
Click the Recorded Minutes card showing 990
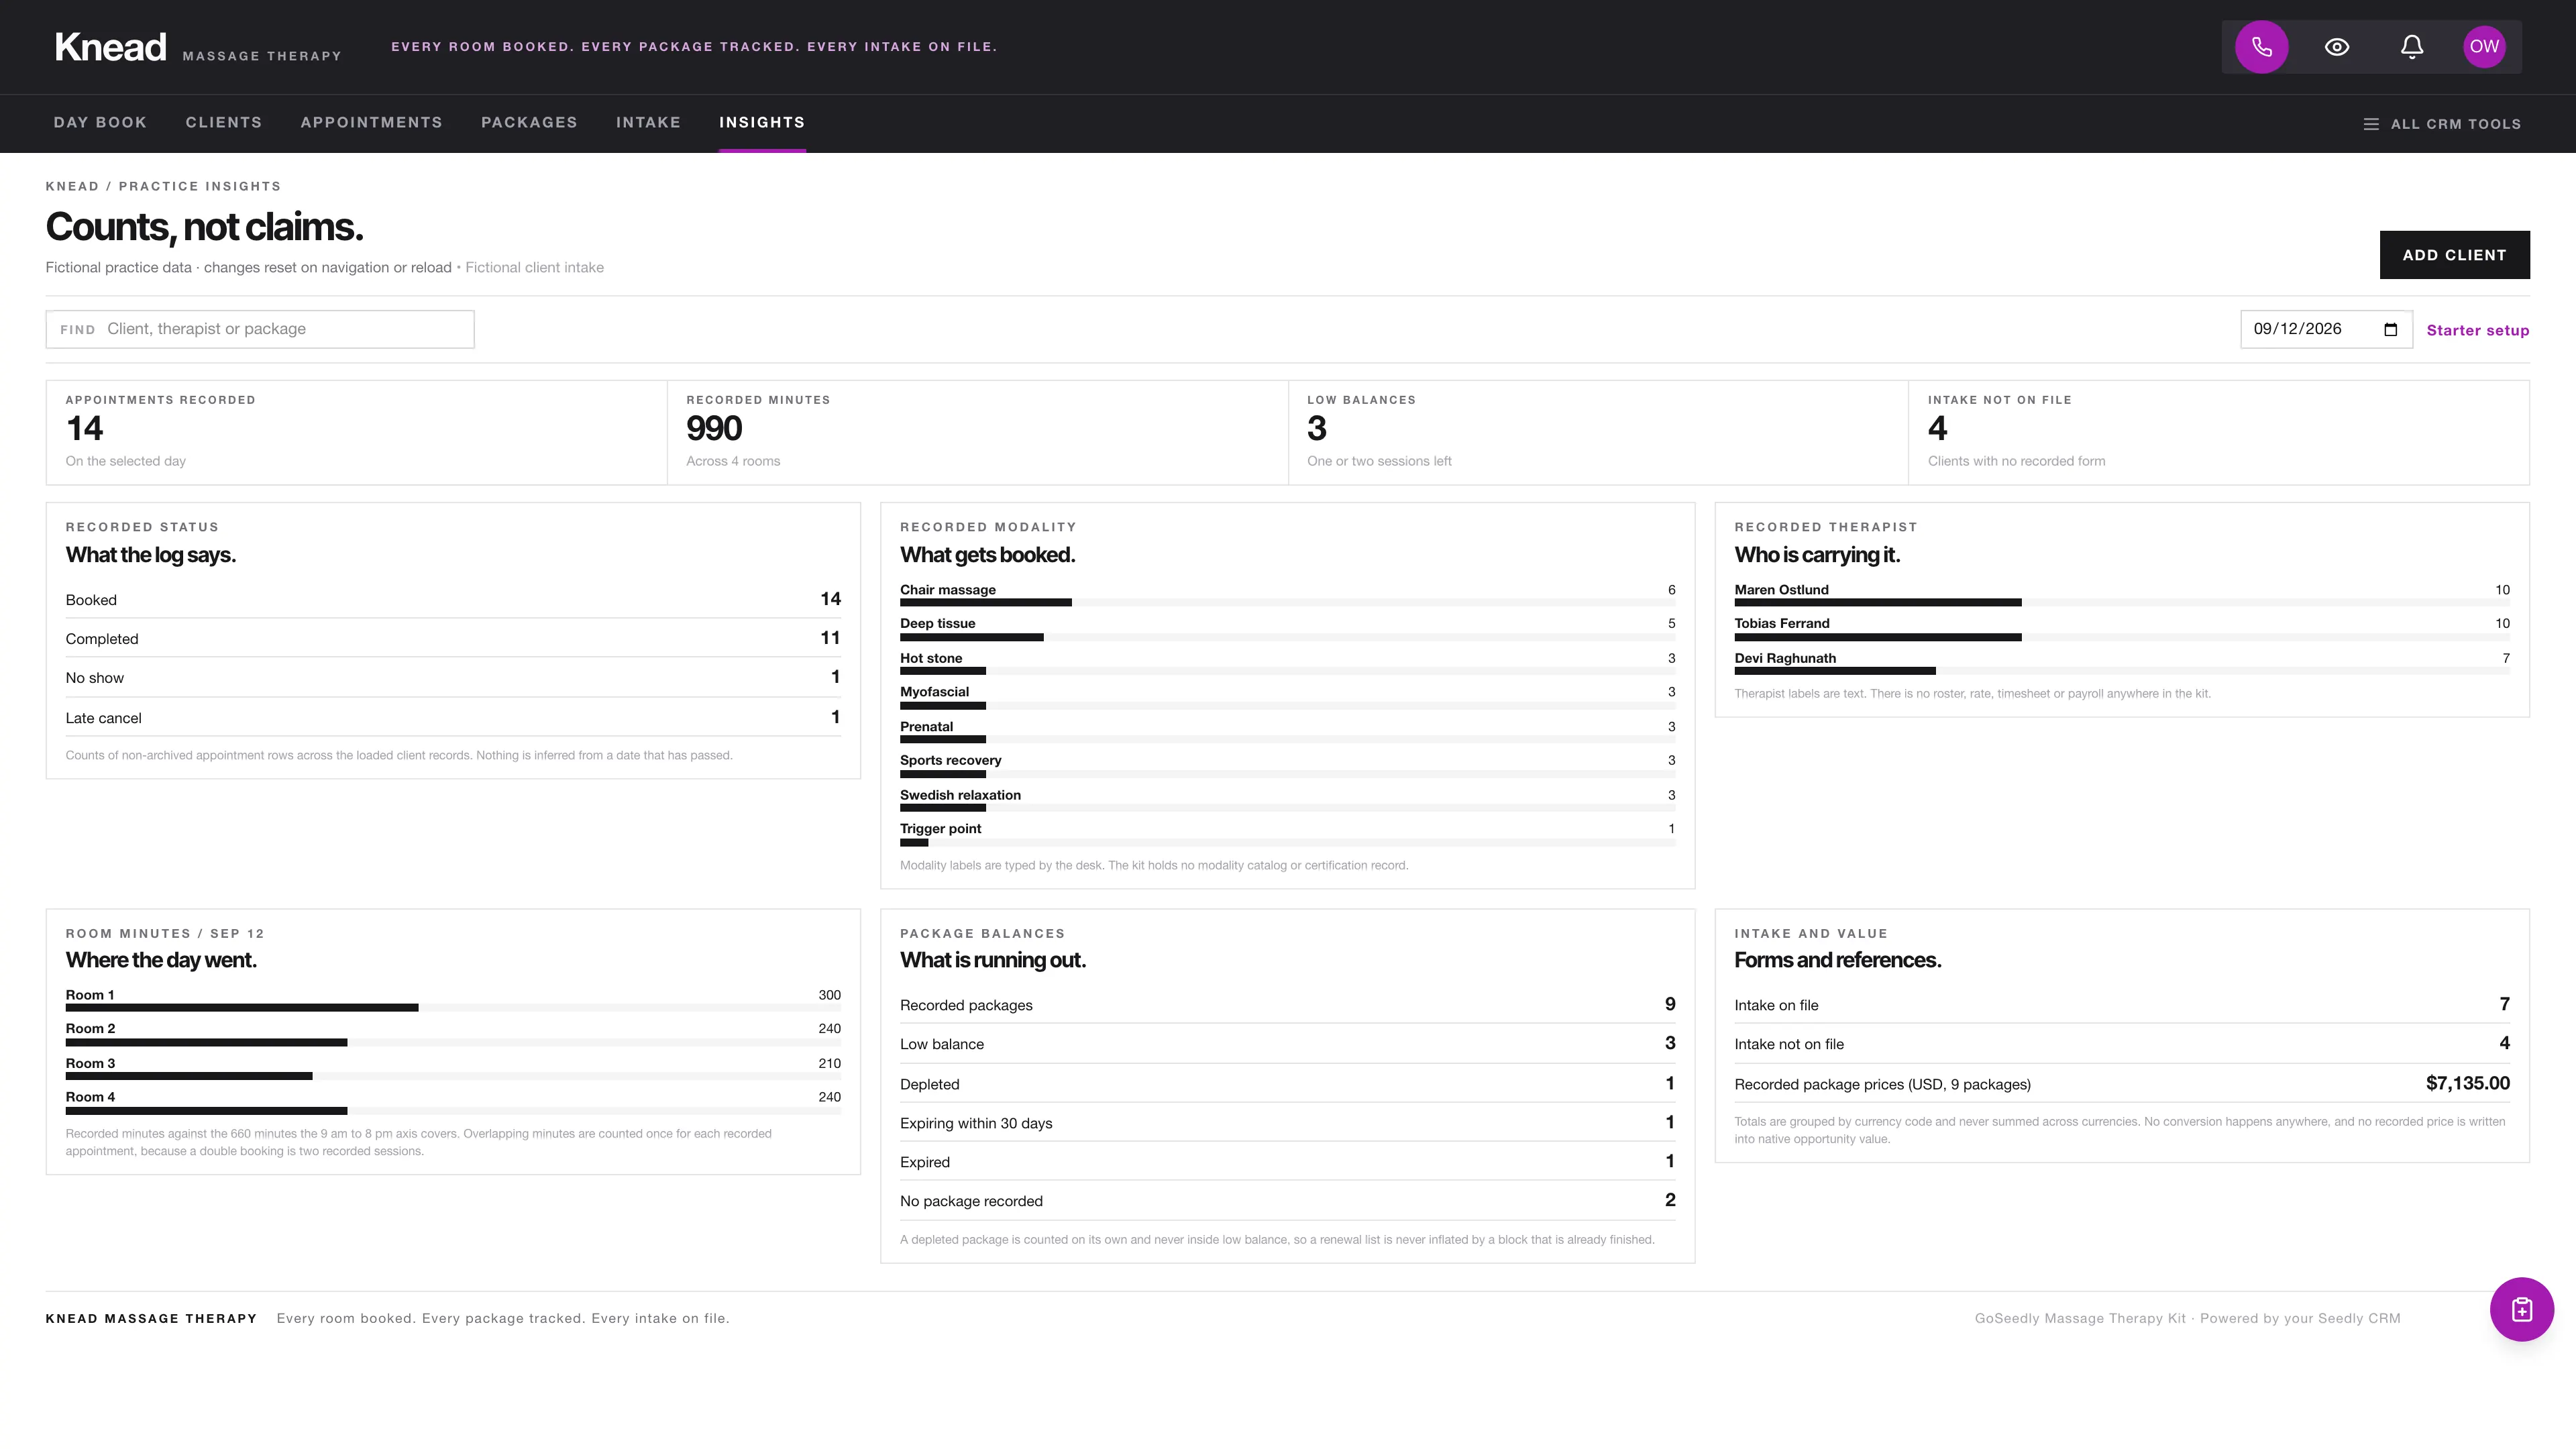[977, 432]
